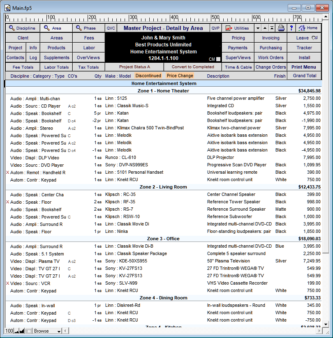Go to Invoicing

(x=271, y=38)
